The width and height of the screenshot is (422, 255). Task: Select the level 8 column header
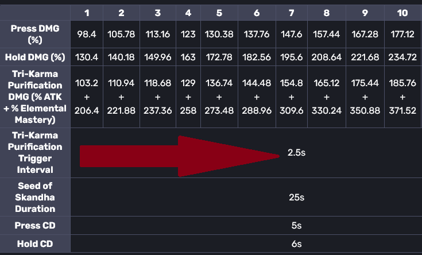[x=327, y=13]
